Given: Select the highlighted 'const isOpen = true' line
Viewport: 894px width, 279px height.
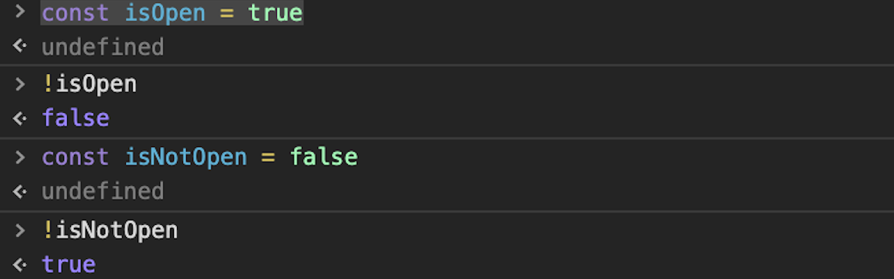Looking at the screenshot, I should [x=172, y=12].
